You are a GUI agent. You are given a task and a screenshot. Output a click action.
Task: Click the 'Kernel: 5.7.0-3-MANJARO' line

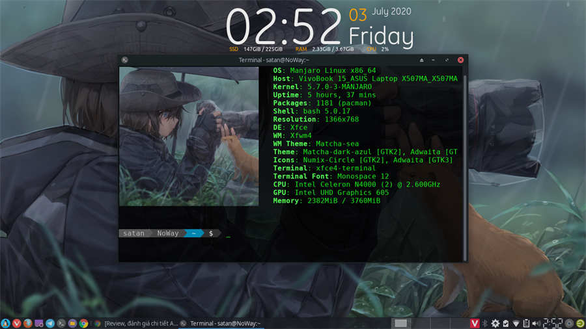tap(322, 87)
